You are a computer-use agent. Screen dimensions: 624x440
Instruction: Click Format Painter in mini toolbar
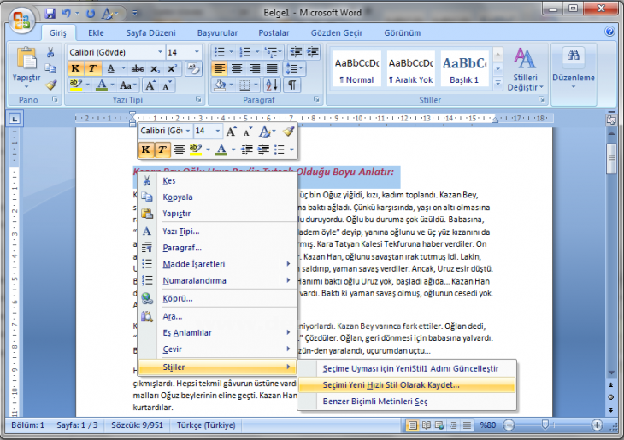pyautogui.click(x=289, y=131)
